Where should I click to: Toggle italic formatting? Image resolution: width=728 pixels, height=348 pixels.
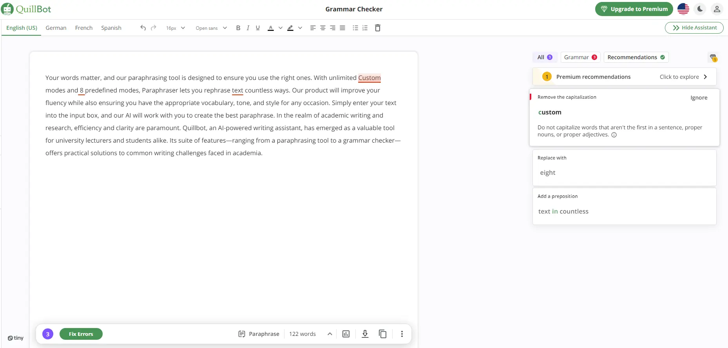[x=248, y=28]
